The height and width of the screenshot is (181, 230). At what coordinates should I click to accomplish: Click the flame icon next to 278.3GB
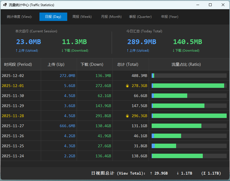tap(127, 86)
